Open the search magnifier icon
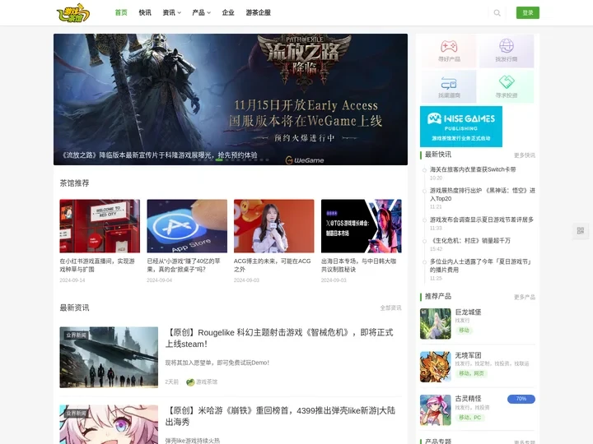 497,13
